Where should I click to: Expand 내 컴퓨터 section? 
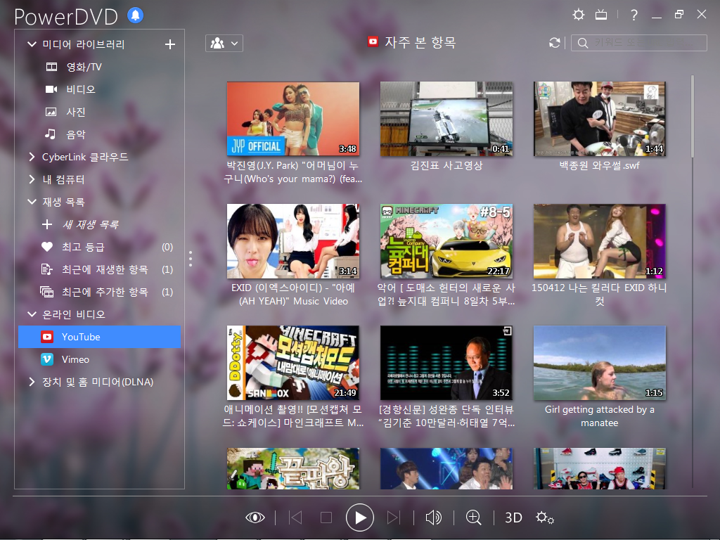32,179
